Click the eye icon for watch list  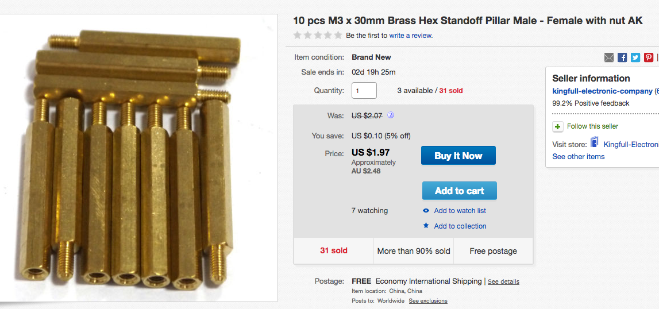[426, 211]
